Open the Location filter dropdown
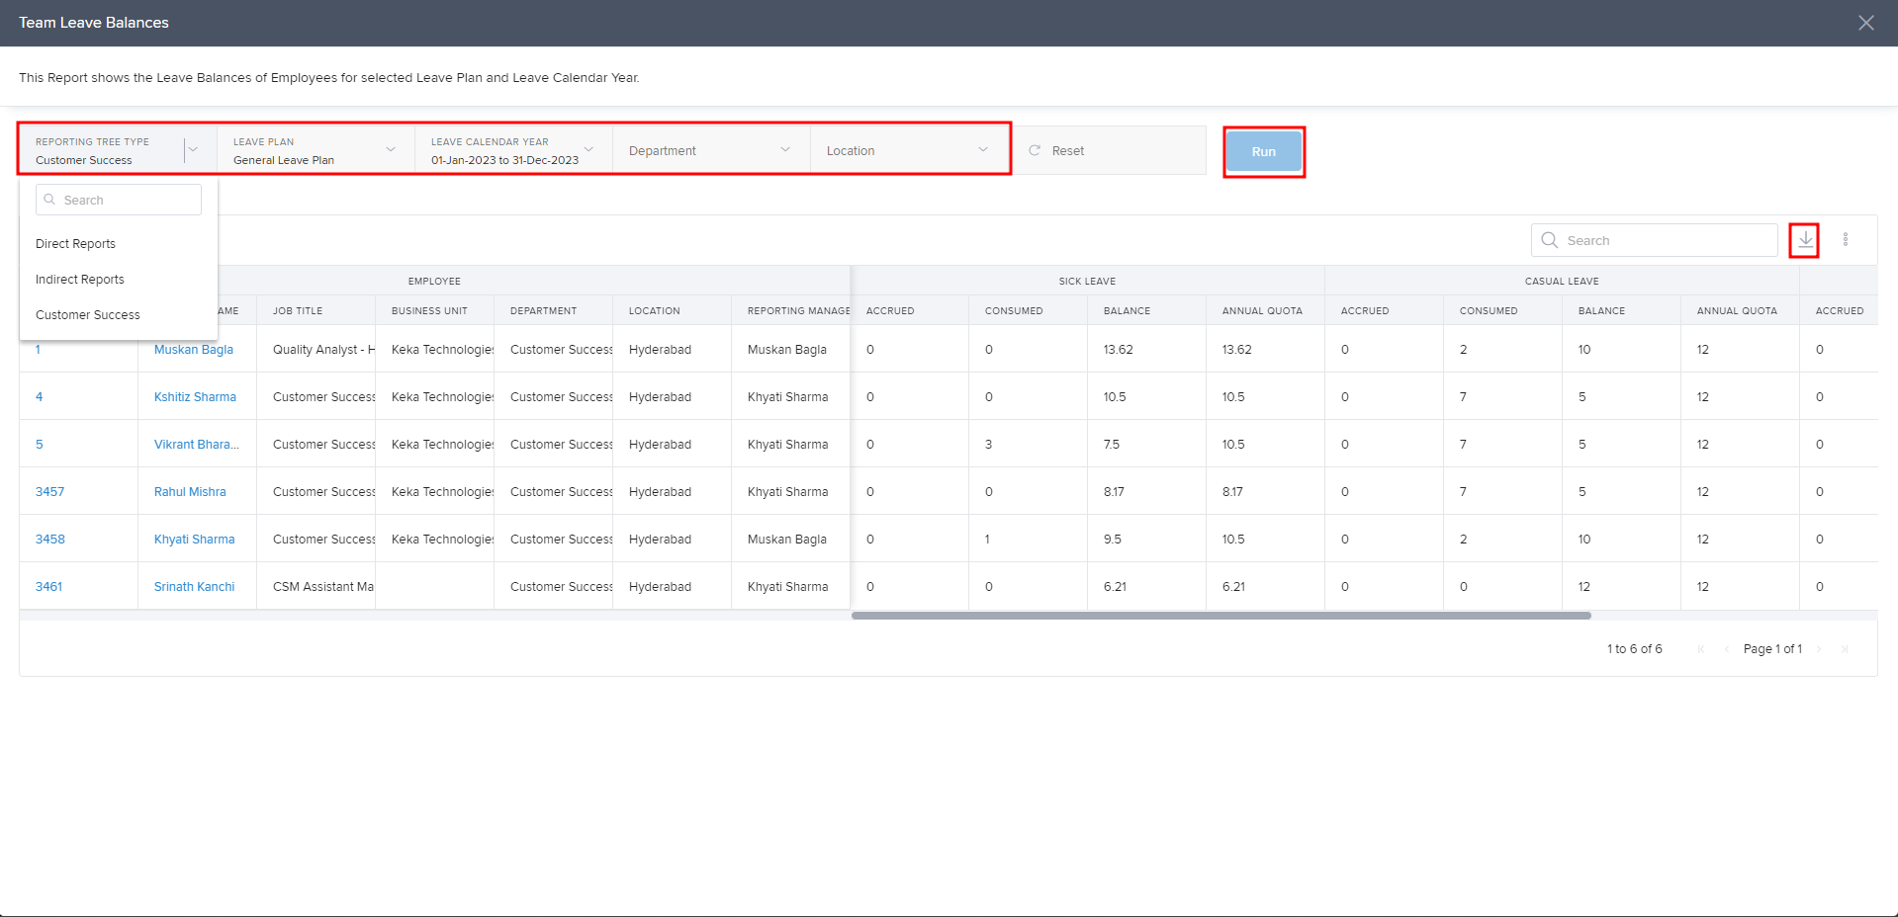The width and height of the screenshot is (1898, 917). click(982, 150)
